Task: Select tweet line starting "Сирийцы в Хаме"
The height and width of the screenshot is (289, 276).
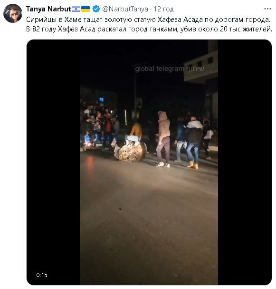Action: tap(148, 20)
